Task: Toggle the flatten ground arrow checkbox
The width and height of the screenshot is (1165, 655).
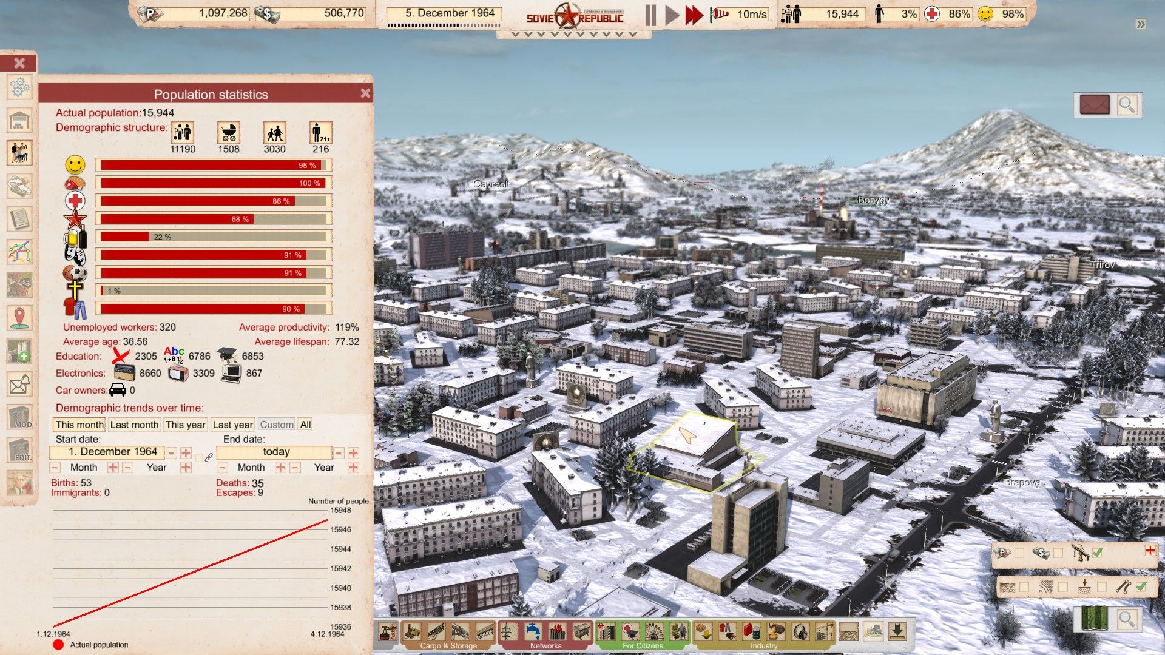Action: point(1102,587)
